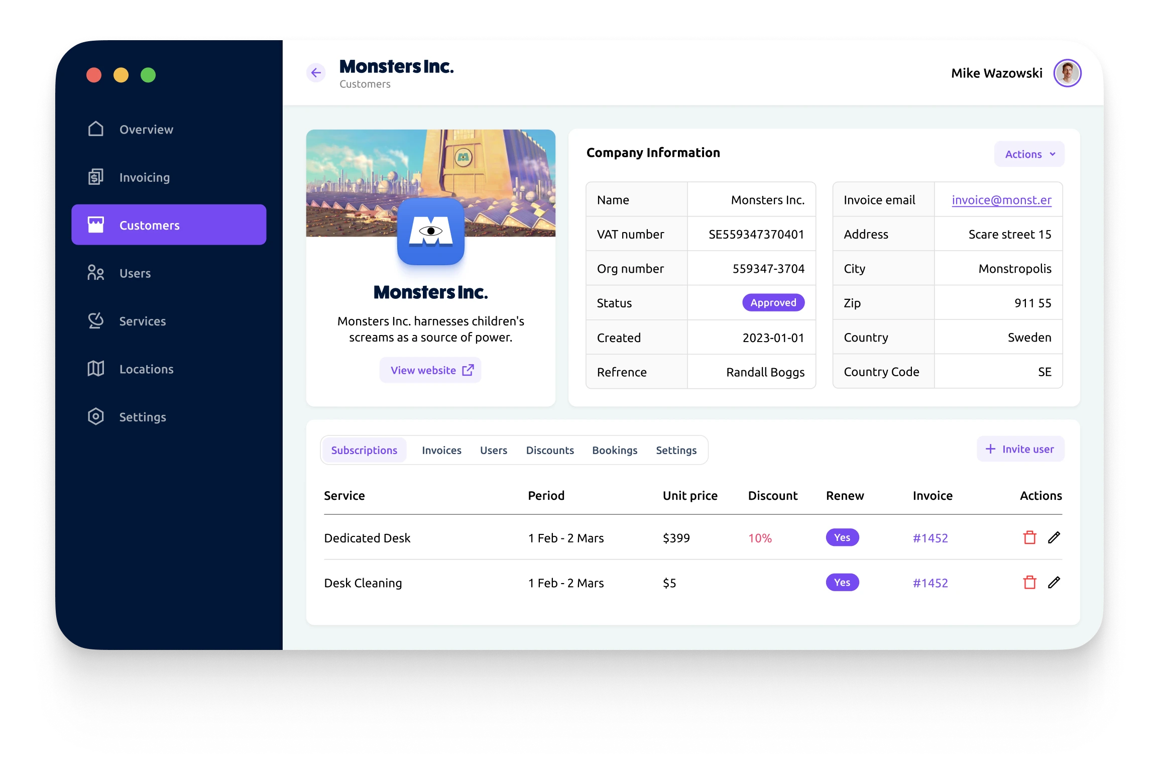Image resolution: width=1158 pixels, height=773 pixels.
Task: Open the Bookings tab
Action: click(x=615, y=450)
